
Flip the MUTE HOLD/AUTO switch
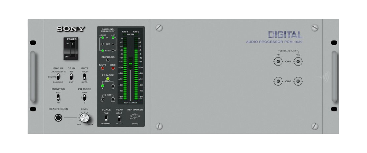[85, 77]
